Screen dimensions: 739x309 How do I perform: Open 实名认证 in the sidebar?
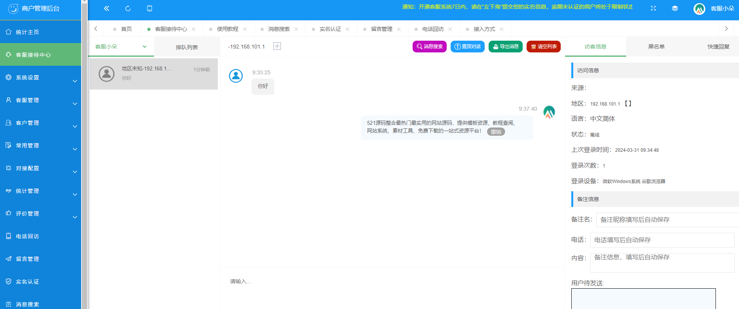pyautogui.click(x=40, y=282)
